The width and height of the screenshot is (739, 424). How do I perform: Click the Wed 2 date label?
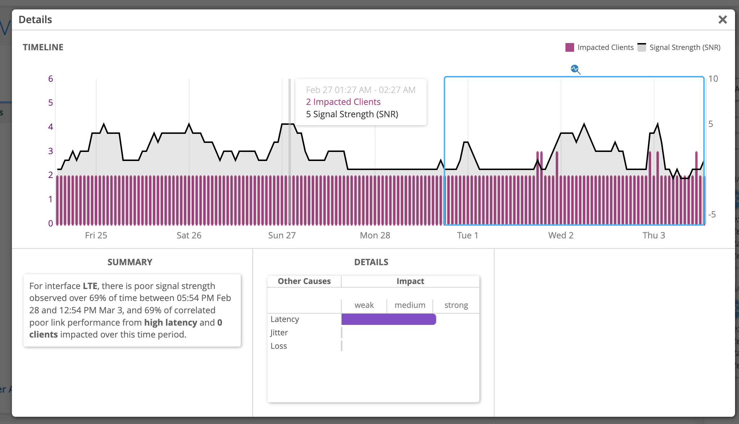[x=560, y=236]
